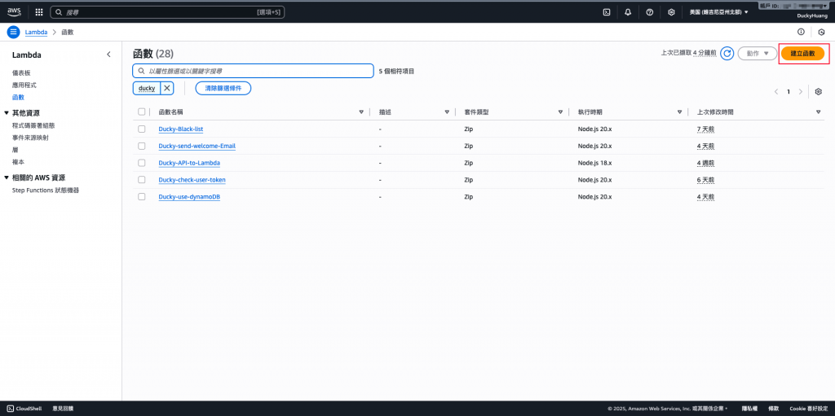Click the Lambda breadcrumb link
The width and height of the screenshot is (835, 416).
[36, 32]
